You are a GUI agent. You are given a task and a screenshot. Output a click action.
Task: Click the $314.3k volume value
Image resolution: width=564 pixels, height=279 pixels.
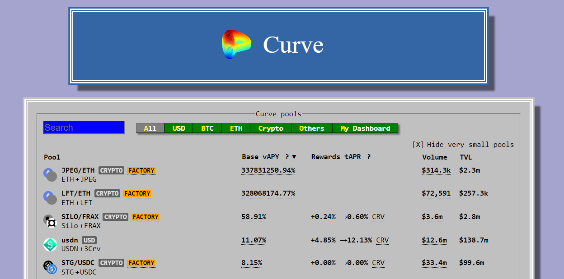[436, 170]
